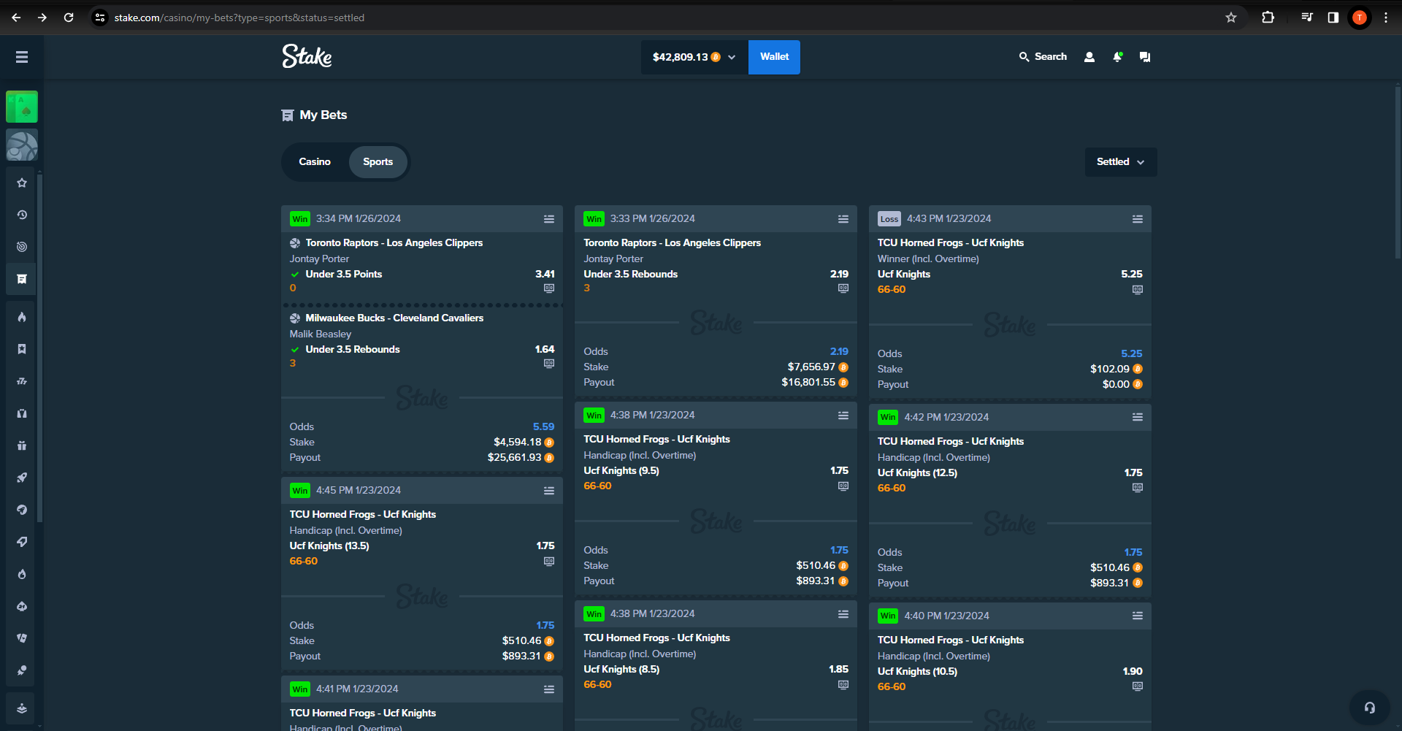The height and width of the screenshot is (731, 1402).
Task: Switch to the Casino tab
Action: point(315,162)
